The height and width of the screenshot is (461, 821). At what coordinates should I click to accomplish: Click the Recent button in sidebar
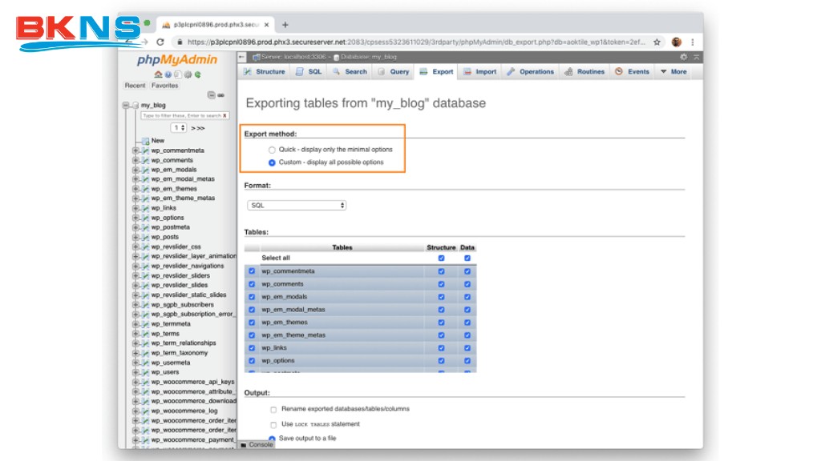click(x=135, y=86)
